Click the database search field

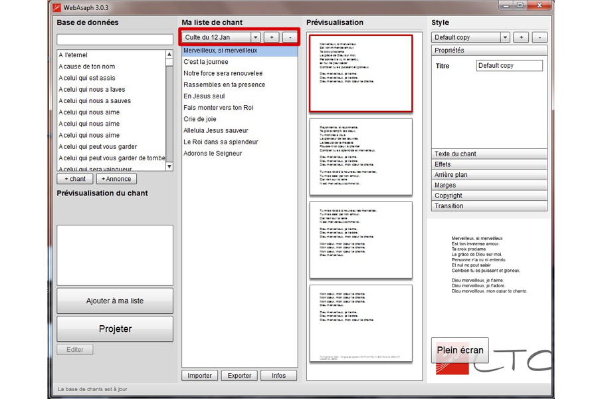[115, 39]
